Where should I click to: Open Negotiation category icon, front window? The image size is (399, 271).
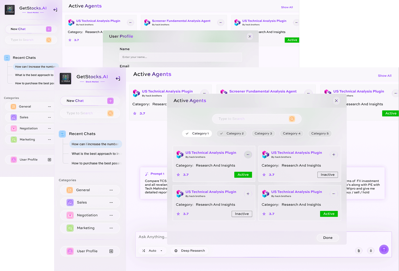point(70,215)
